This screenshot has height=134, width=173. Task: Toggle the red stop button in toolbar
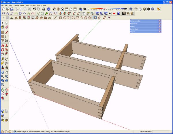114,14
